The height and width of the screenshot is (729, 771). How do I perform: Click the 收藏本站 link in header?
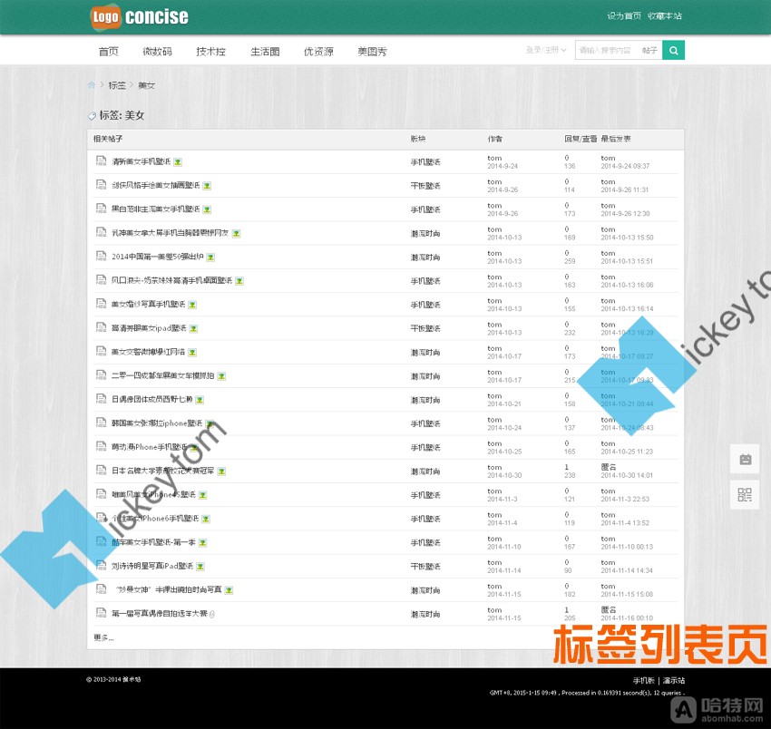665,15
